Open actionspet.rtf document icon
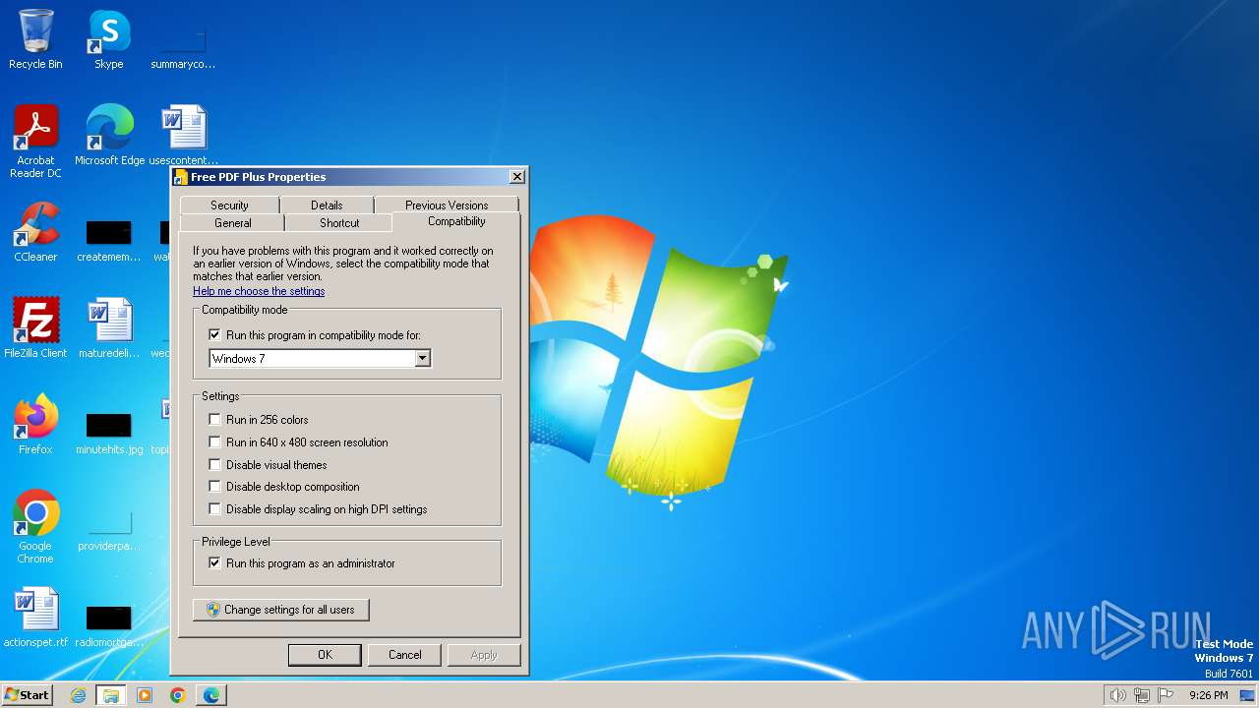1259x708 pixels. point(35,617)
